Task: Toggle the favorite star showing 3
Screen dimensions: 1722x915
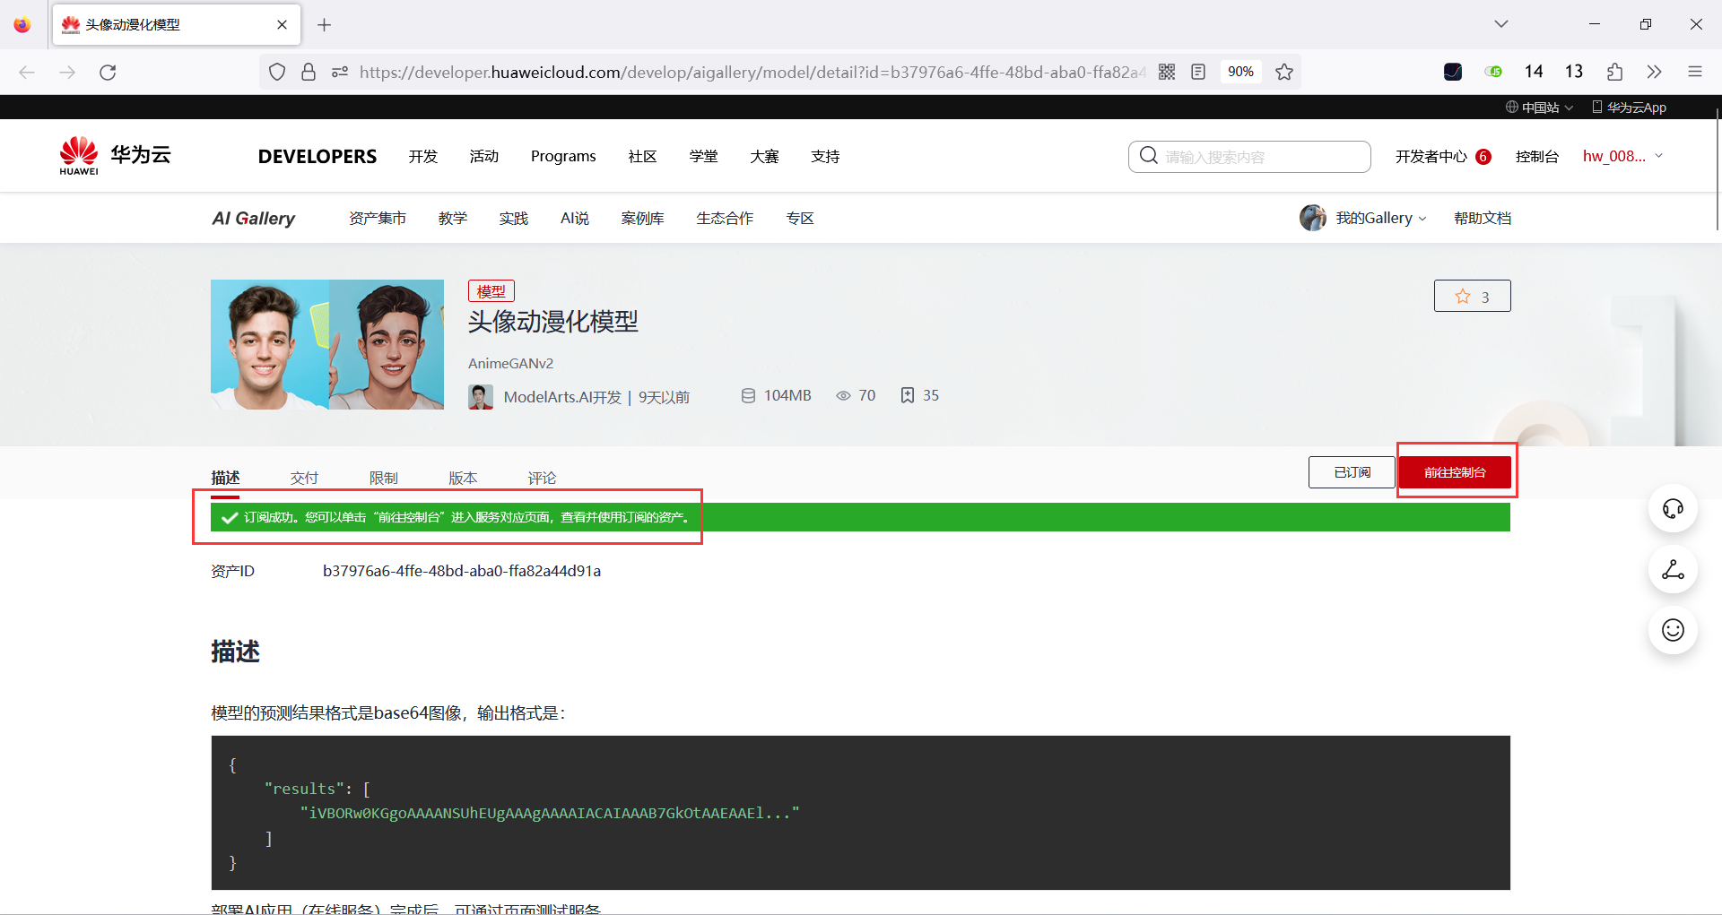Action: (1472, 296)
